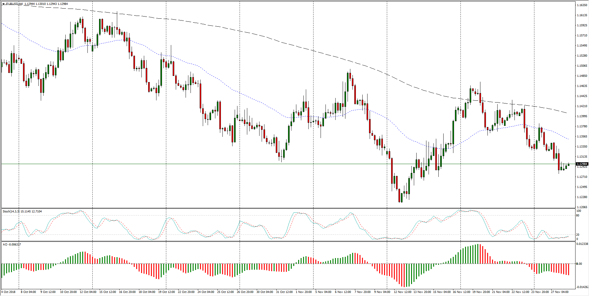Click the 1.15710 price scale label
The width and height of the screenshot is (589, 296).
(x=582, y=36)
